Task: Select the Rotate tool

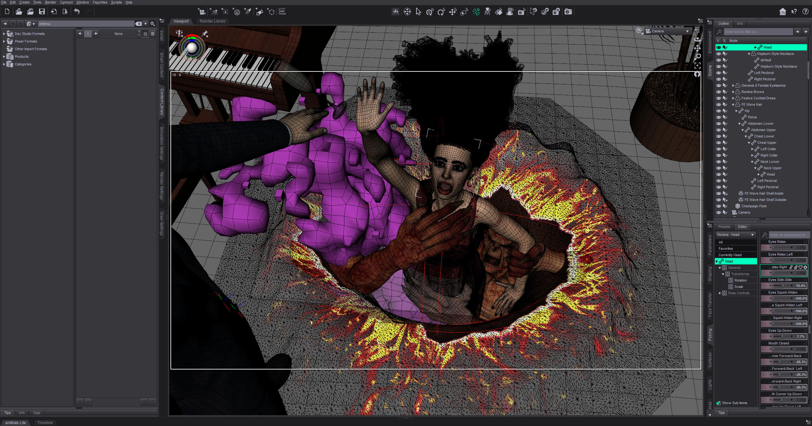Action: click(441, 12)
